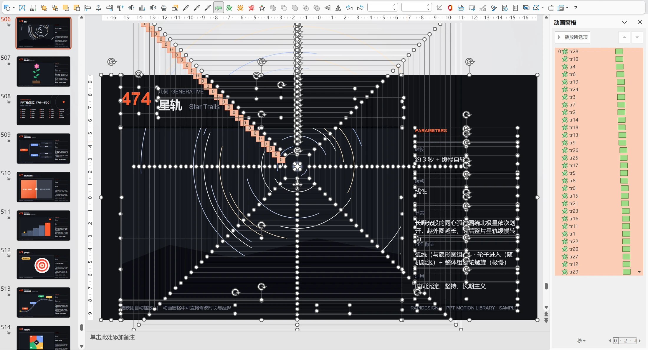
Task: Click the Office logo icon
Action: click(450, 8)
